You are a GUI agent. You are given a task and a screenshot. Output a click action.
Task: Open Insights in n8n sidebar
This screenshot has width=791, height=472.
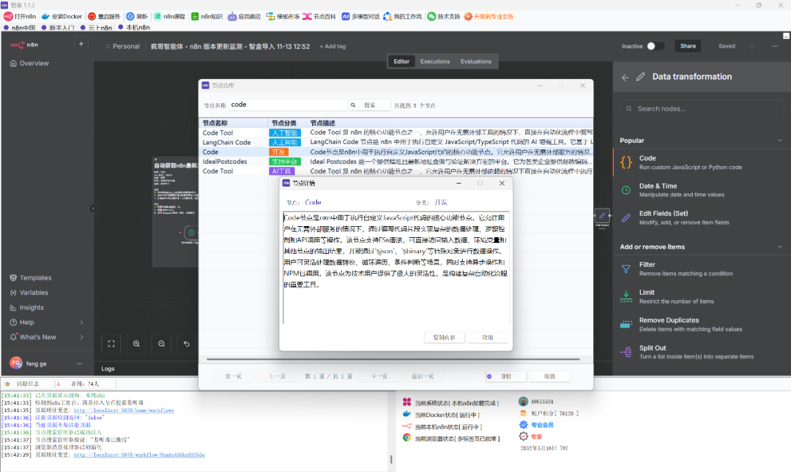point(27,307)
